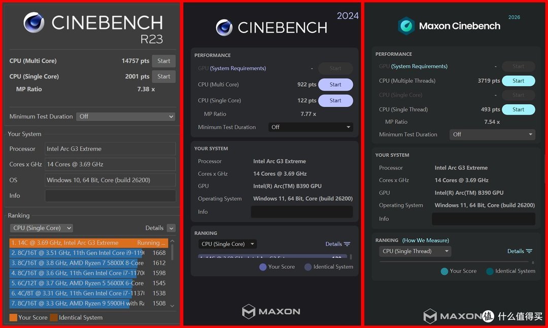This screenshot has height=328, width=548.
Task: Click the Maxon Cinebench 2026 hexagon logo
Action: point(406,26)
